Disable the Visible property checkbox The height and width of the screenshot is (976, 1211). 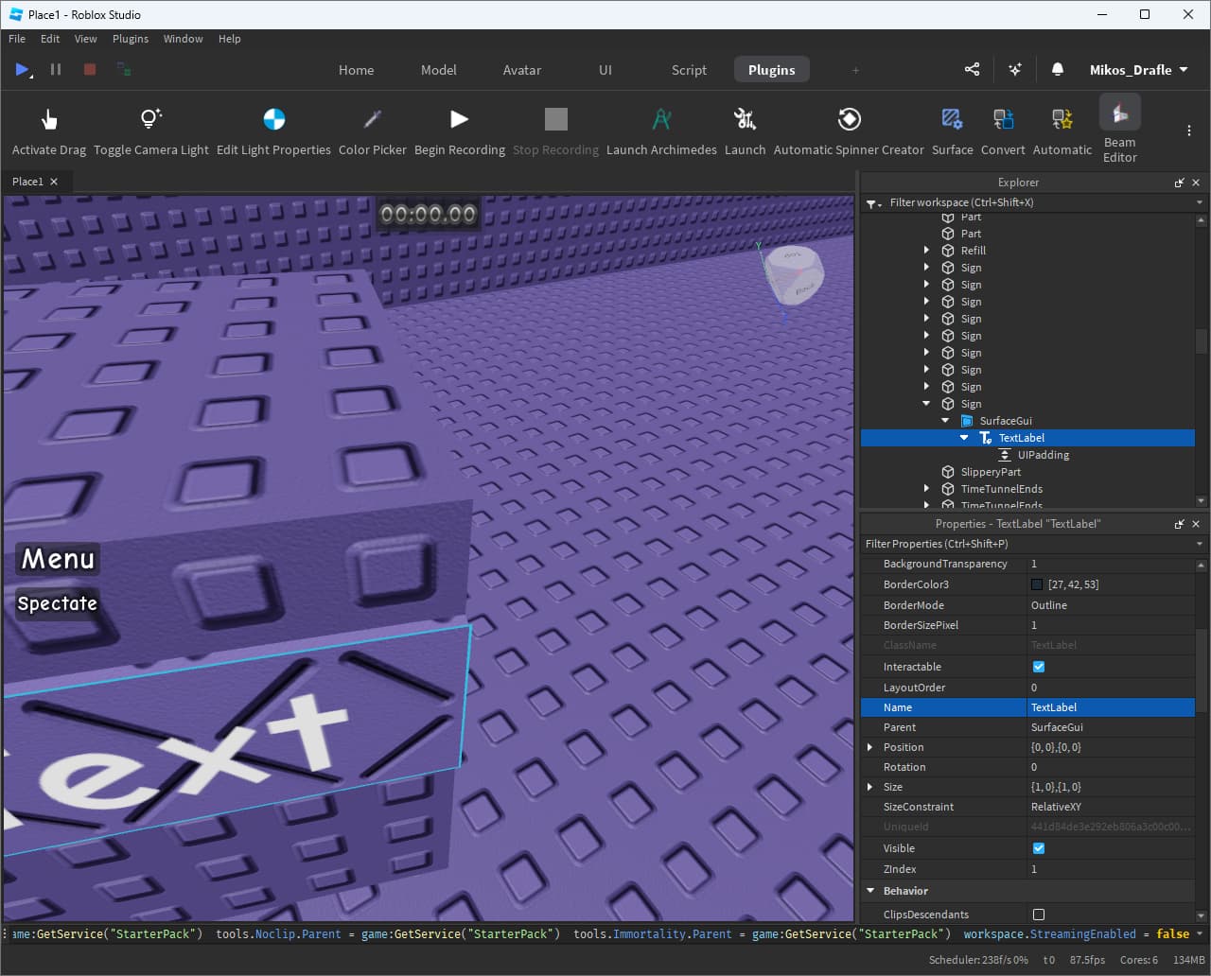[x=1039, y=848]
